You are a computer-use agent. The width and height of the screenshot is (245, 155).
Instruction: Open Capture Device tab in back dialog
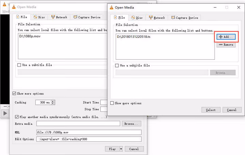[87, 17]
